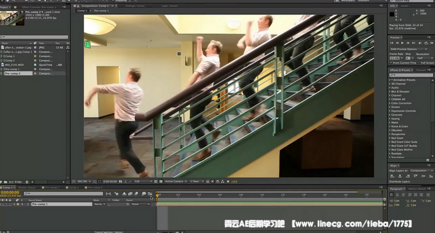This screenshot has height=233, width=435.
Task: Open the magnification ratio dropdown
Action: click(84, 181)
